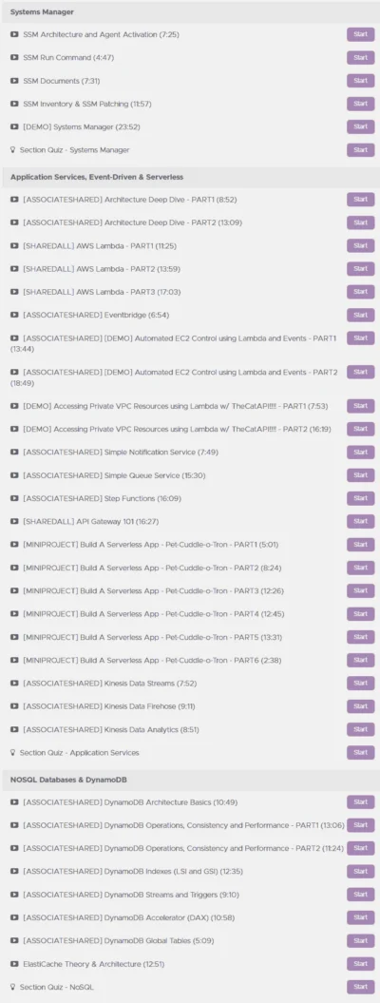The height and width of the screenshot is (1003, 380).
Task: Open DynamoDB Indexes (LSI and GSI) title
Action: click(x=133, y=871)
